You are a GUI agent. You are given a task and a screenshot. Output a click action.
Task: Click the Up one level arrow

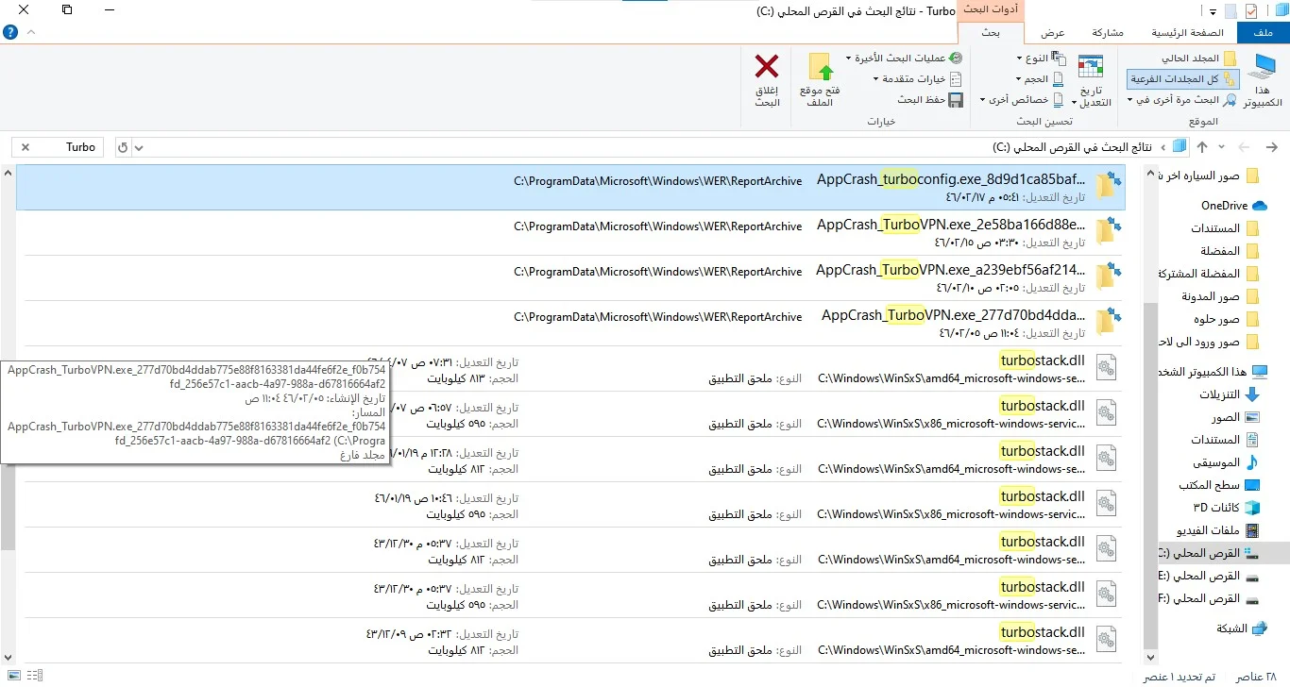pyautogui.click(x=1202, y=147)
